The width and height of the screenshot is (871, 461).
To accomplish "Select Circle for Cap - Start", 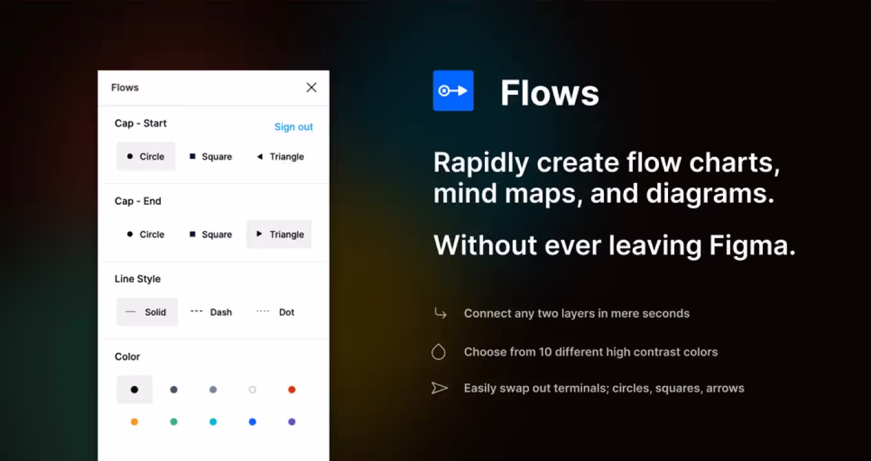I will click(146, 156).
